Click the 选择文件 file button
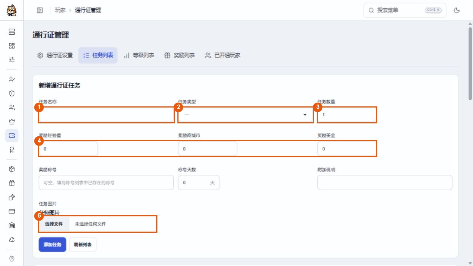 pyautogui.click(x=54, y=224)
